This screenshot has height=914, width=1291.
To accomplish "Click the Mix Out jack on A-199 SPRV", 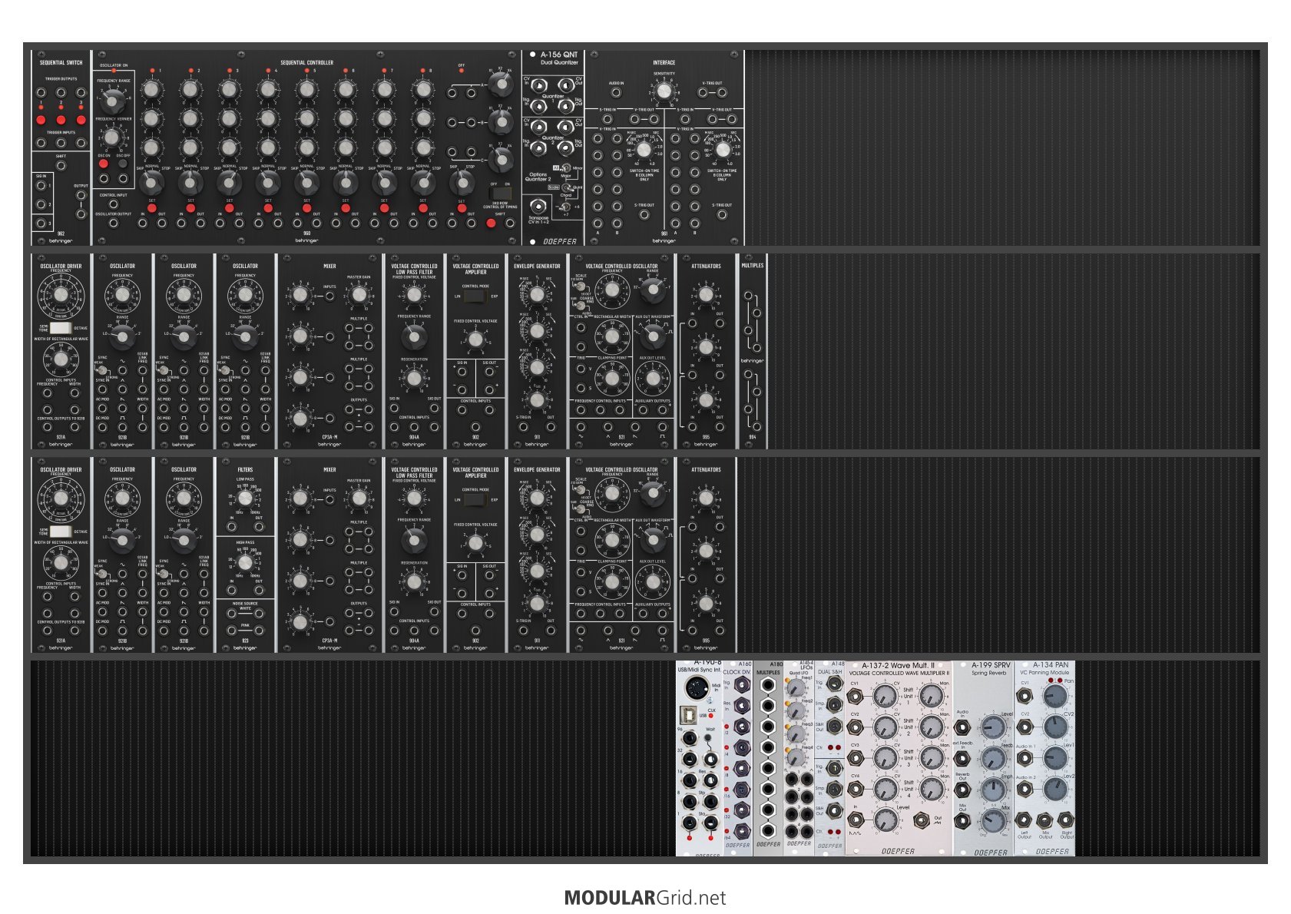I will tap(963, 820).
